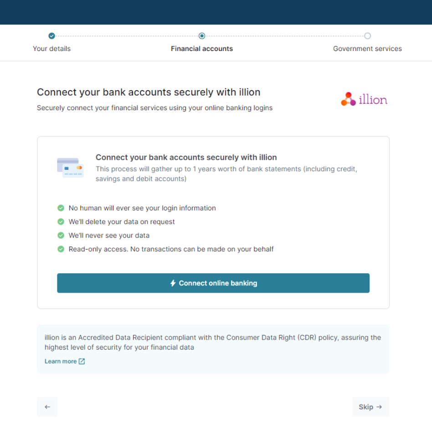Select the active 'Financial accounts' step circle
The height and width of the screenshot is (427, 432).
tap(202, 36)
